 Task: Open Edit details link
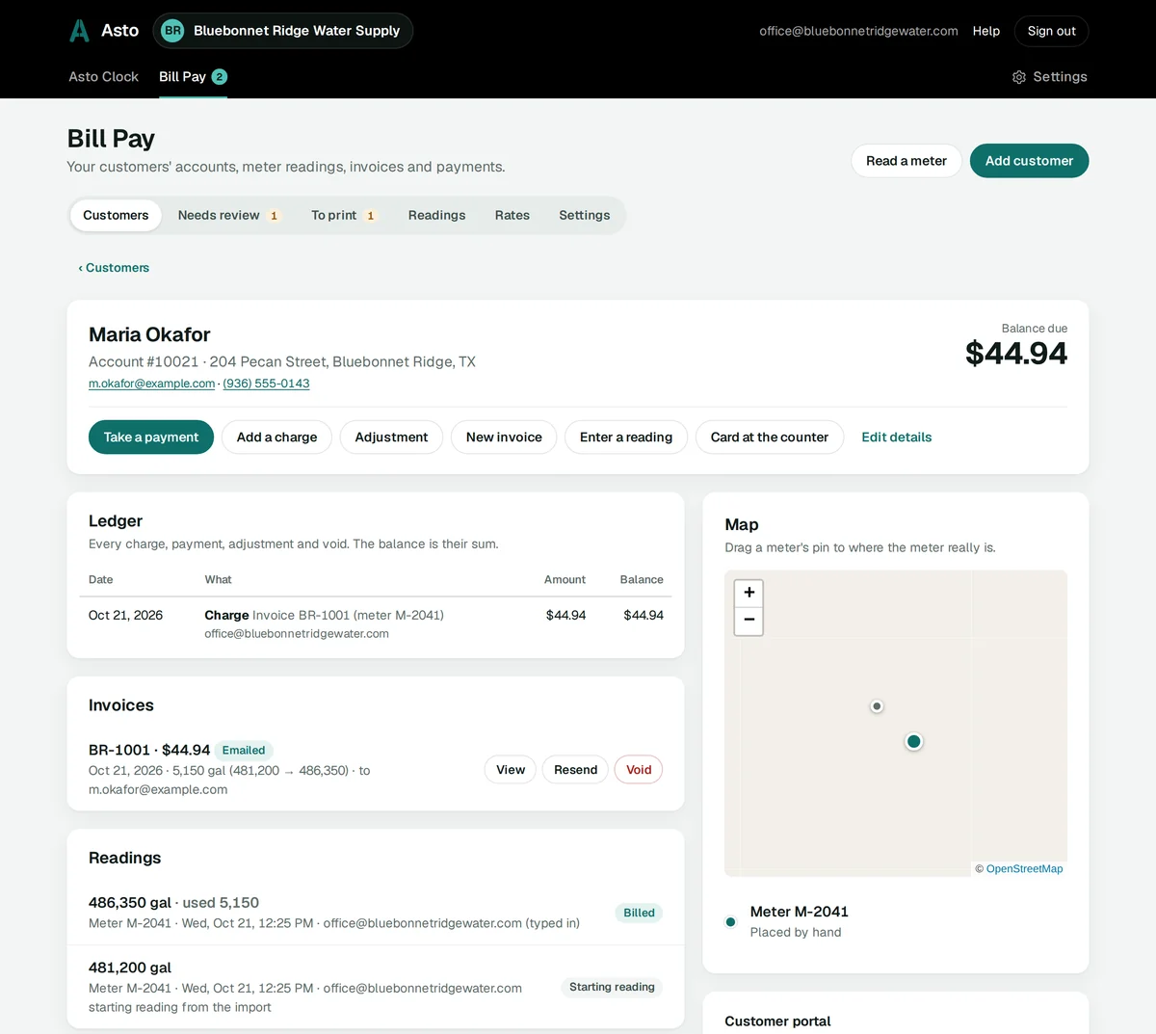pos(897,437)
